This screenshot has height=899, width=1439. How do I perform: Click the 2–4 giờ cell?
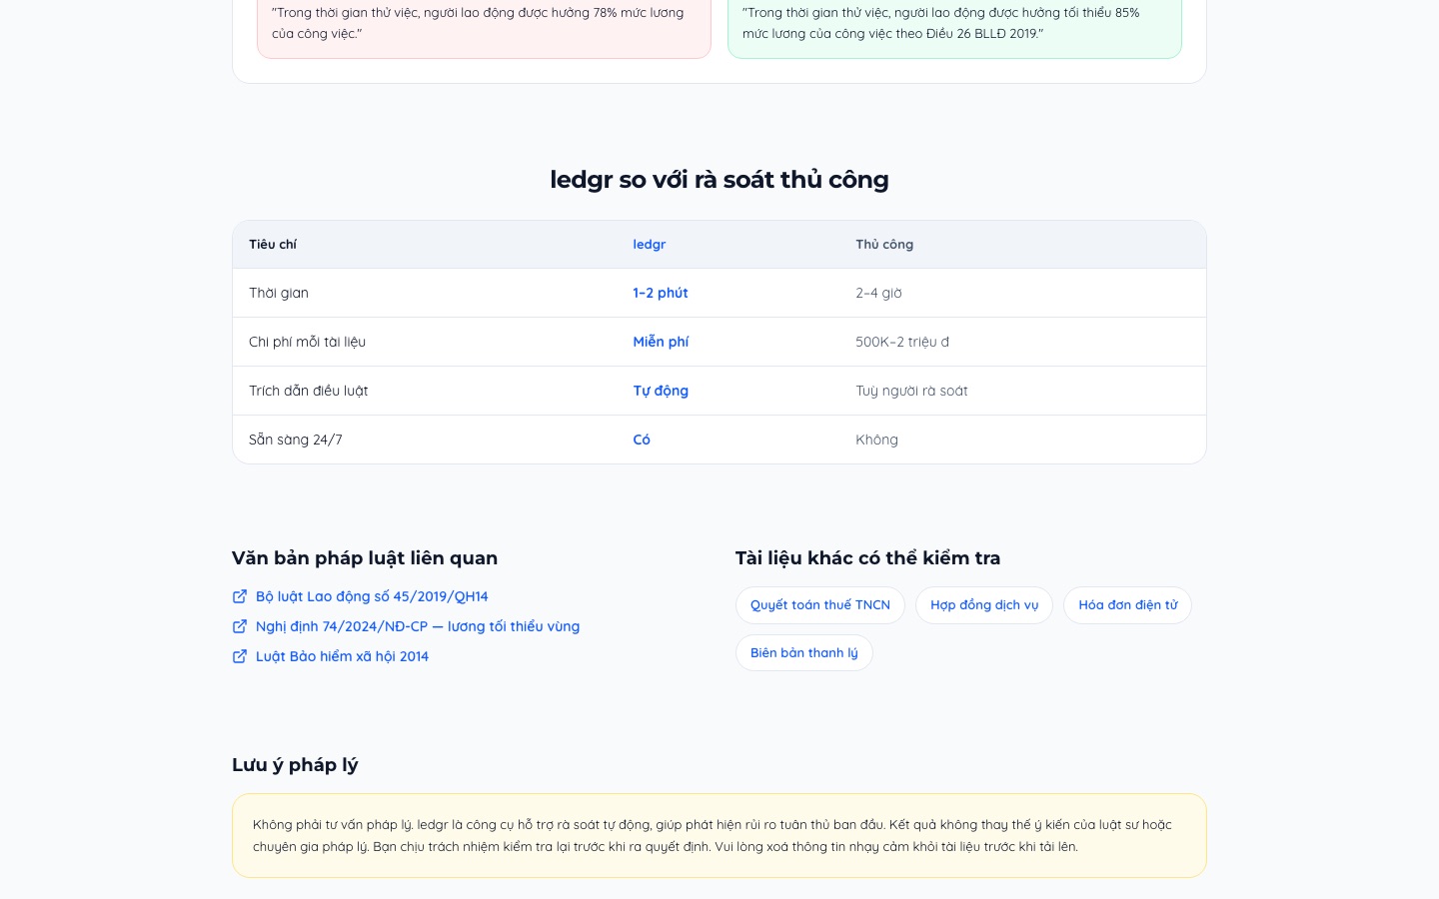click(878, 293)
